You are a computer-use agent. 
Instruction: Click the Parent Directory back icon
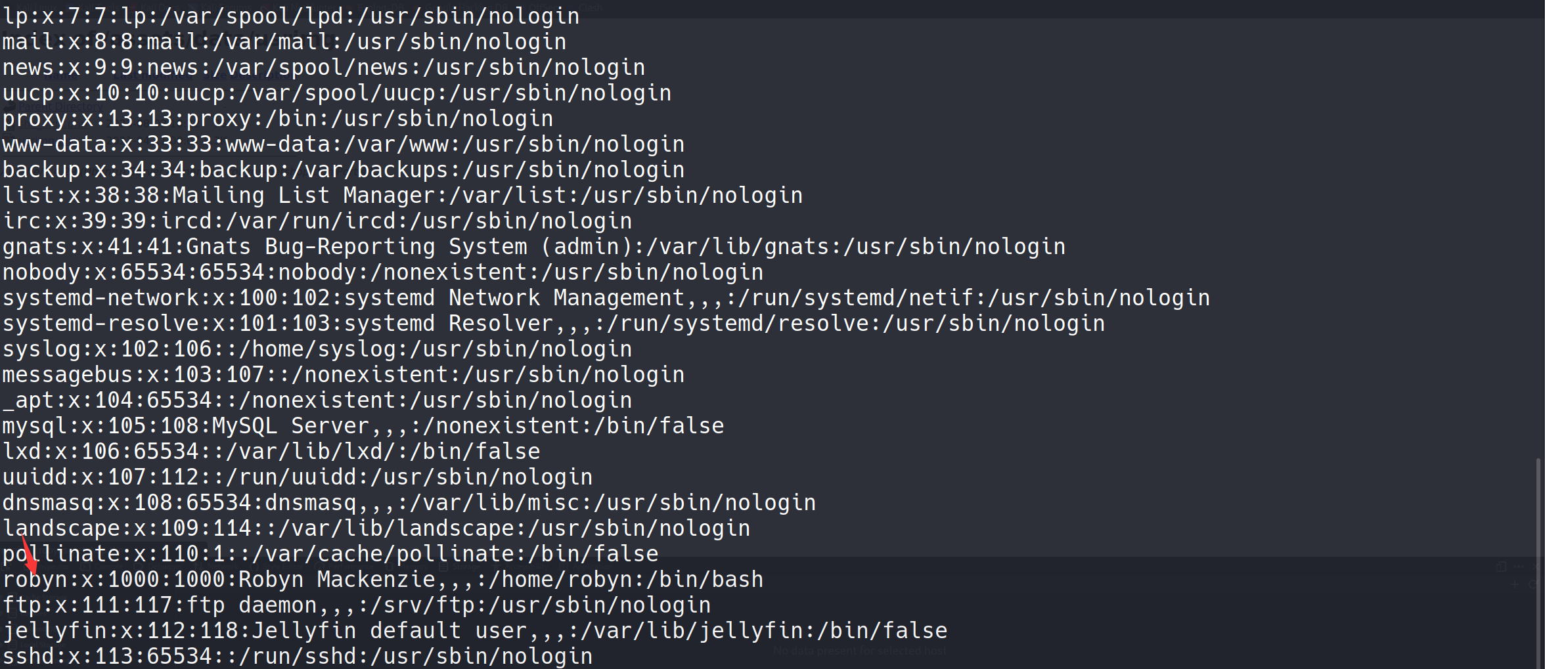9,106
